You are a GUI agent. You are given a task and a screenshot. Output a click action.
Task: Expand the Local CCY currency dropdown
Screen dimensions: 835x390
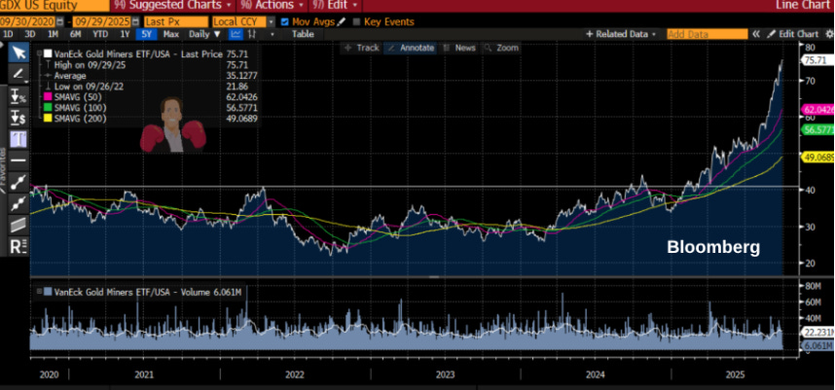pos(272,21)
